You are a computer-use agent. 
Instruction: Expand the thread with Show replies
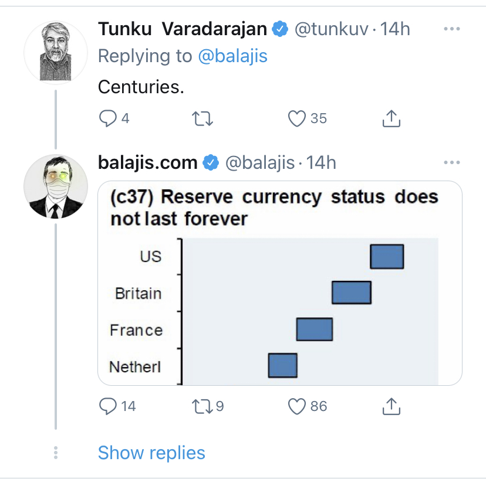151,453
